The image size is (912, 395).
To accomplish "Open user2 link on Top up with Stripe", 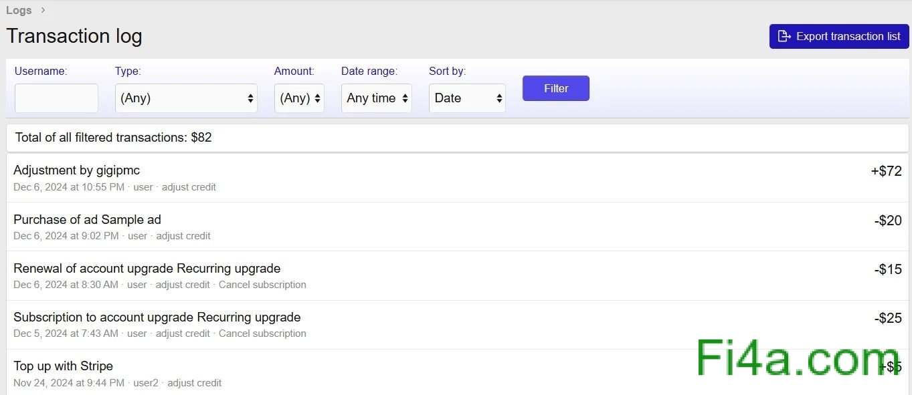I will 145,383.
